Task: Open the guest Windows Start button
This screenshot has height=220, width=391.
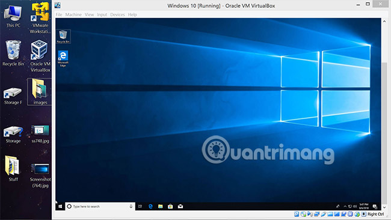Action: 60,206
